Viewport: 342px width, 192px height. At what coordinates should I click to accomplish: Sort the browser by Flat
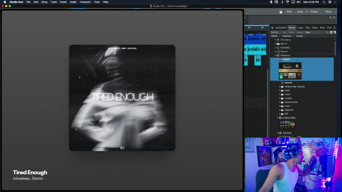pos(284,32)
